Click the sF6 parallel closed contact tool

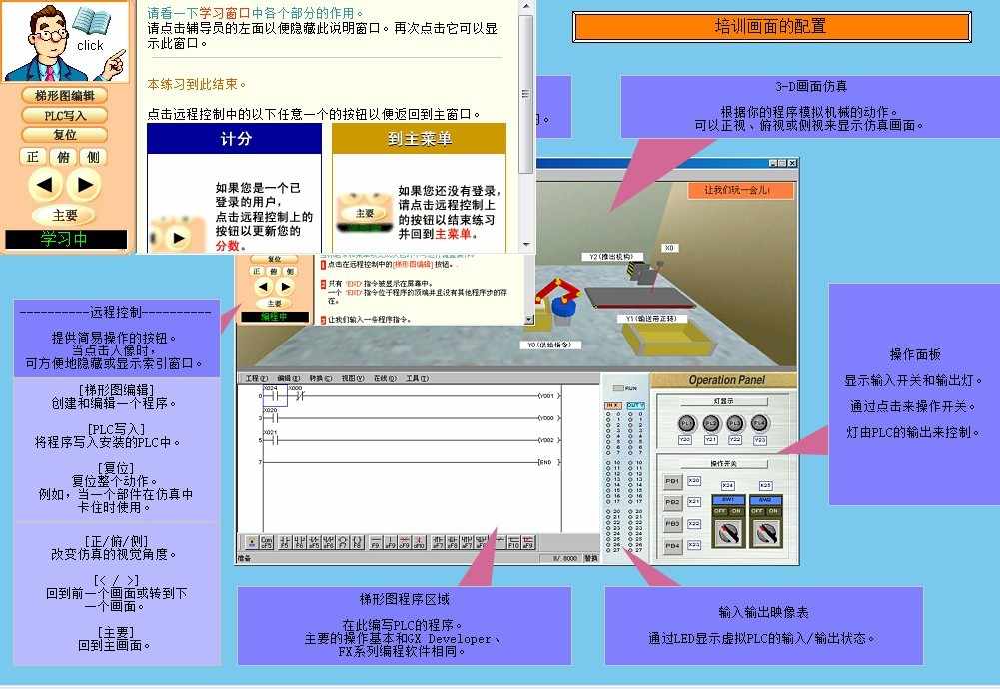point(328,542)
